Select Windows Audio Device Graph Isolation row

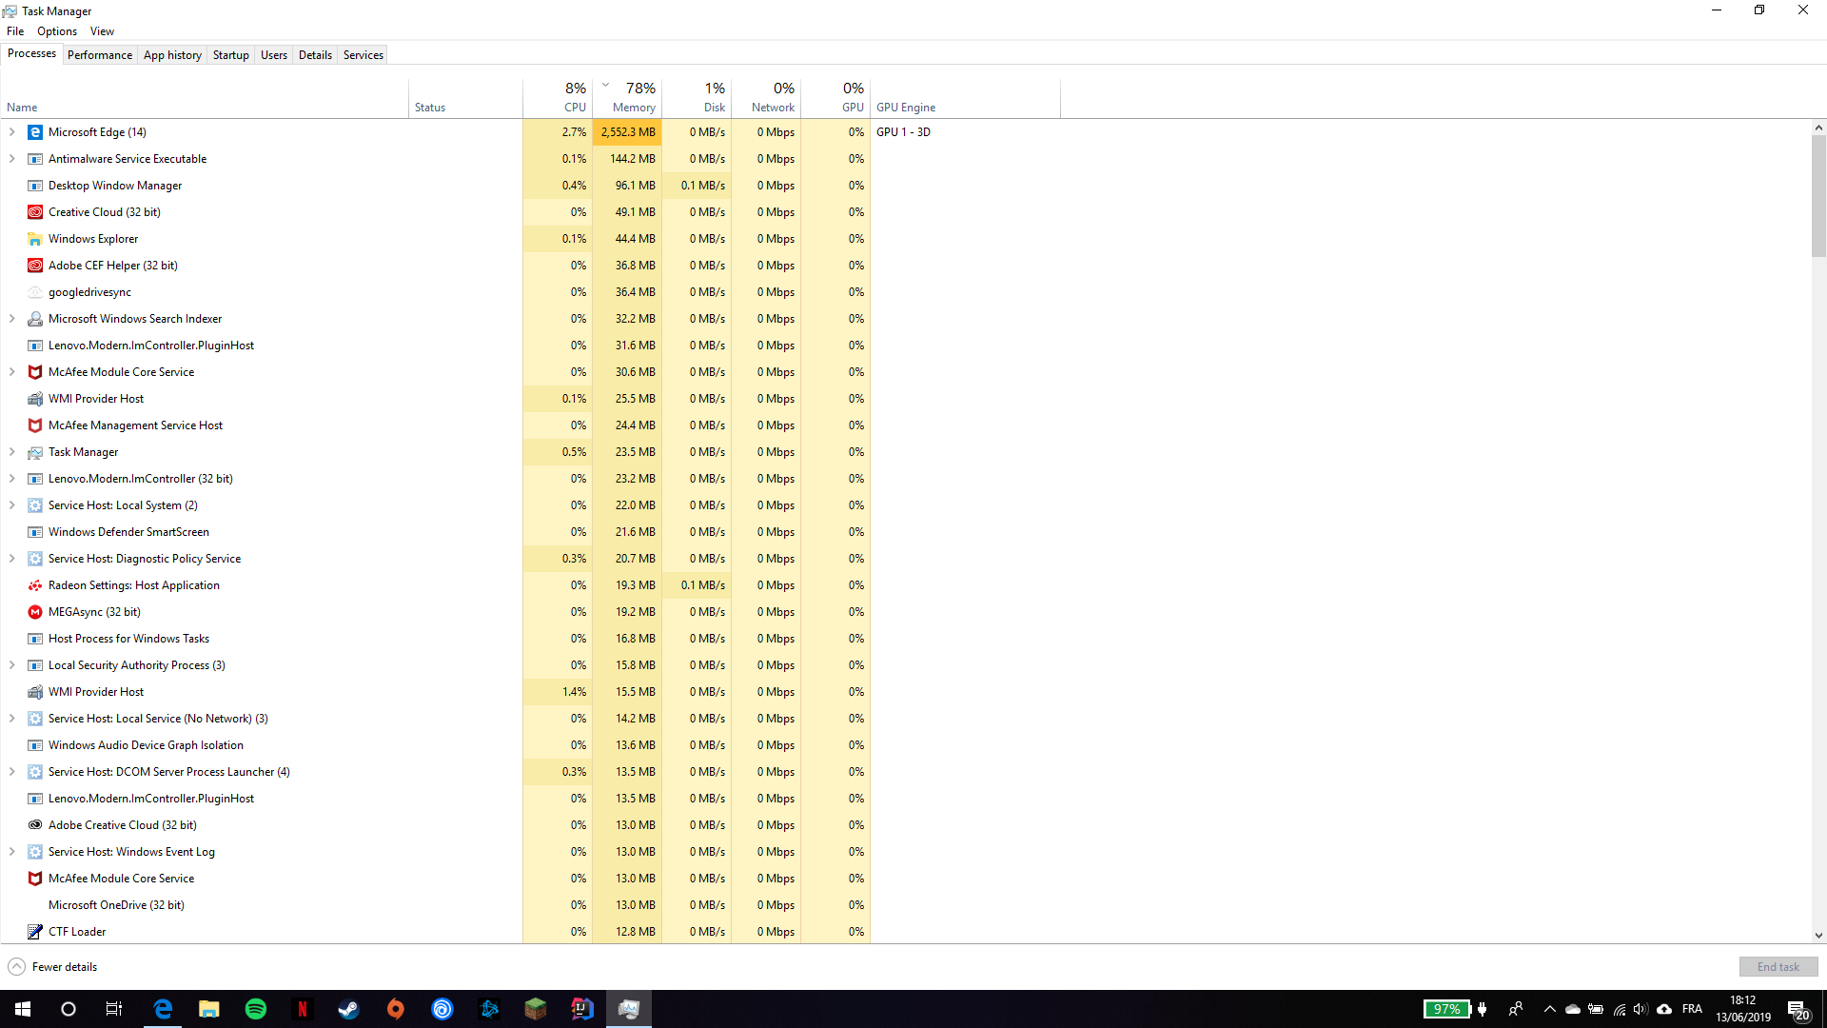click(435, 745)
